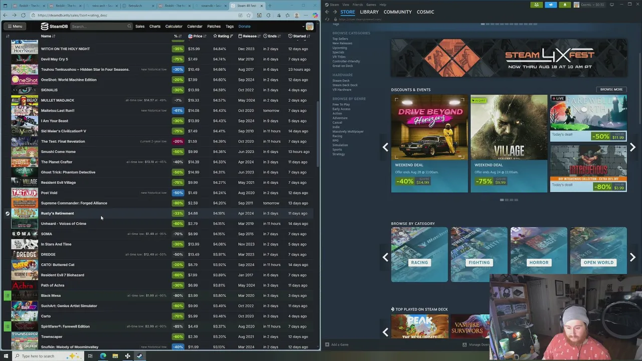Open Free To Play genre link
Image resolution: width=642 pixels, height=361 pixels.
click(341, 104)
